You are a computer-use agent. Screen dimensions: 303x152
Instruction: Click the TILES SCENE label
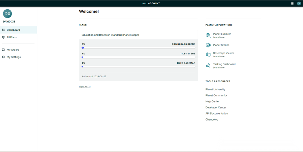point(188,54)
